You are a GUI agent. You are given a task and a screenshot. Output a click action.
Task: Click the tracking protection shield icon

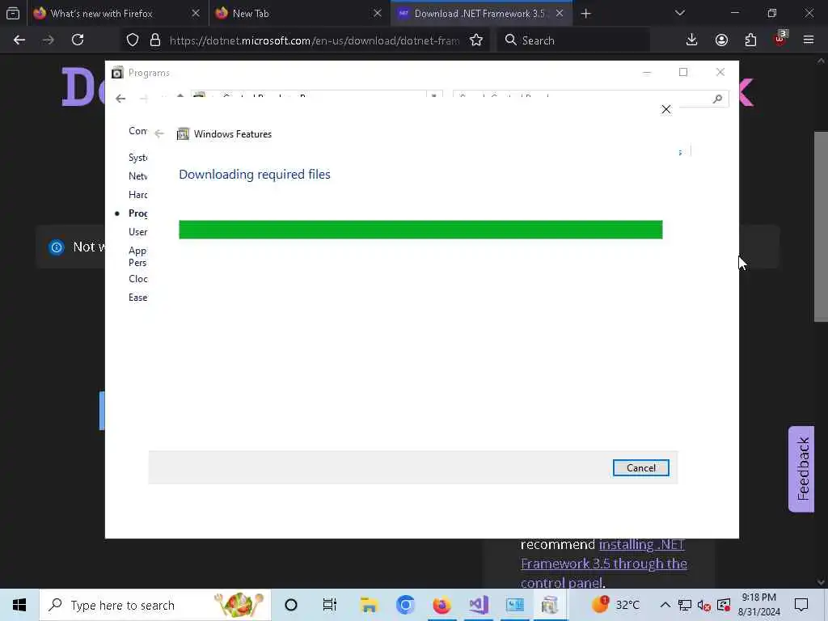[133, 40]
